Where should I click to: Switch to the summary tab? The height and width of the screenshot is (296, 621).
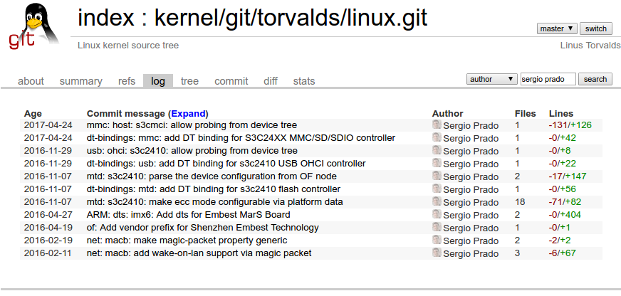(x=80, y=81)
